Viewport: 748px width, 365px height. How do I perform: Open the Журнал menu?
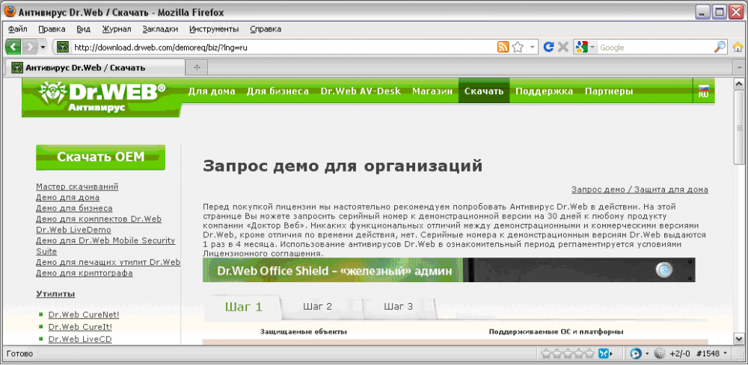[x=117, y=29]
